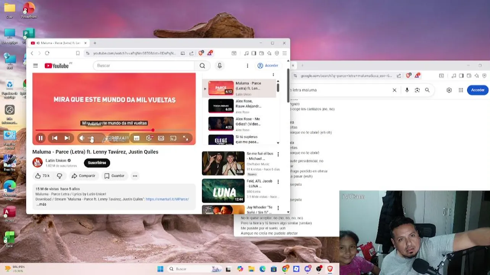Toggle theater mode on the player

pyautogui.click(x=161, y=138)
